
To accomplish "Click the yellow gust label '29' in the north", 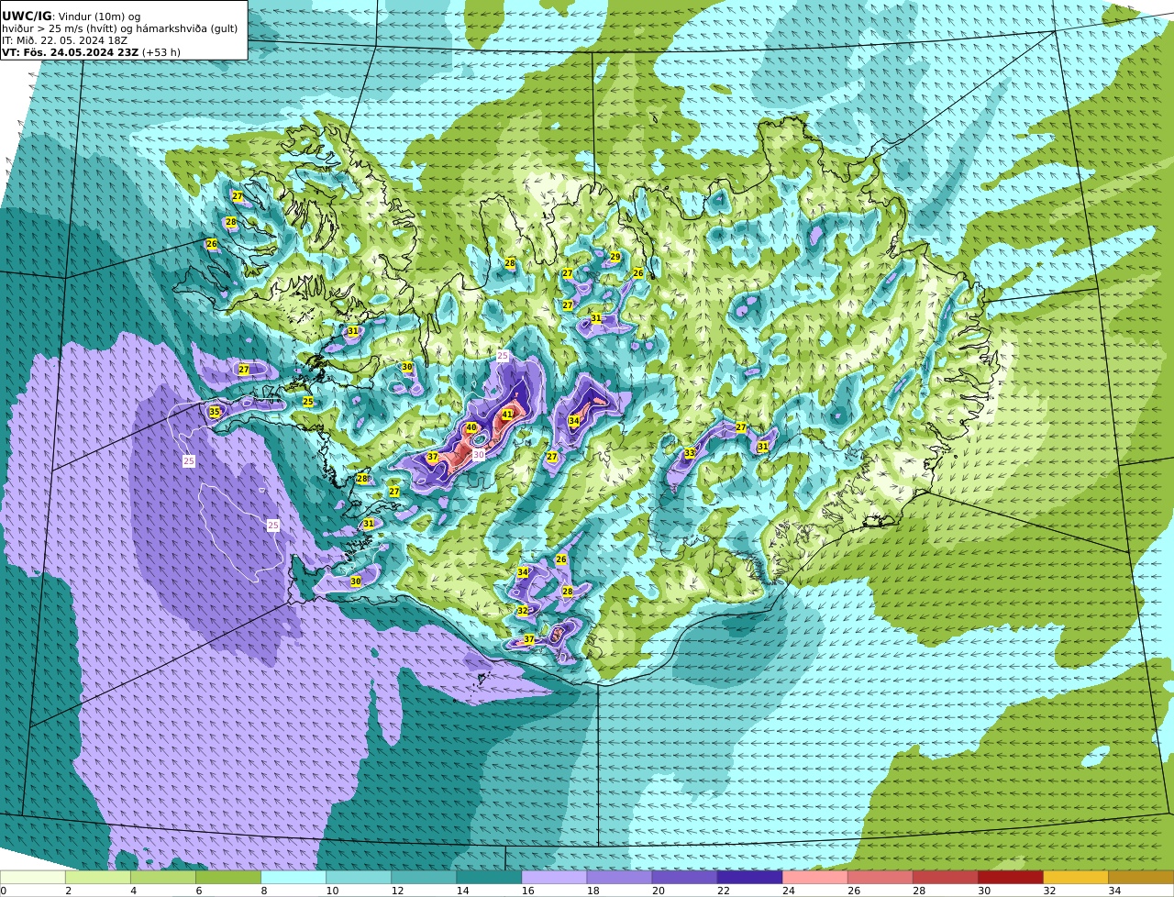I will (x=615, y=257).
